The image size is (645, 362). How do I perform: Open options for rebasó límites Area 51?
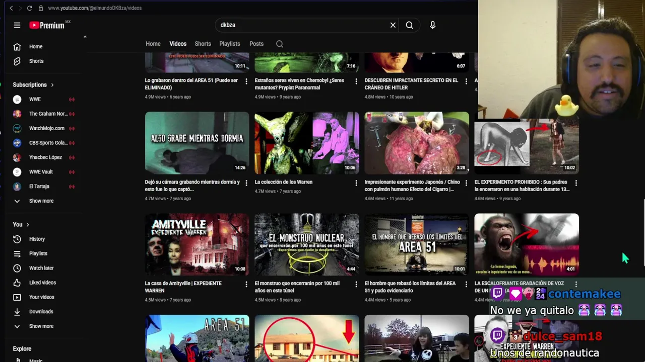466,284
